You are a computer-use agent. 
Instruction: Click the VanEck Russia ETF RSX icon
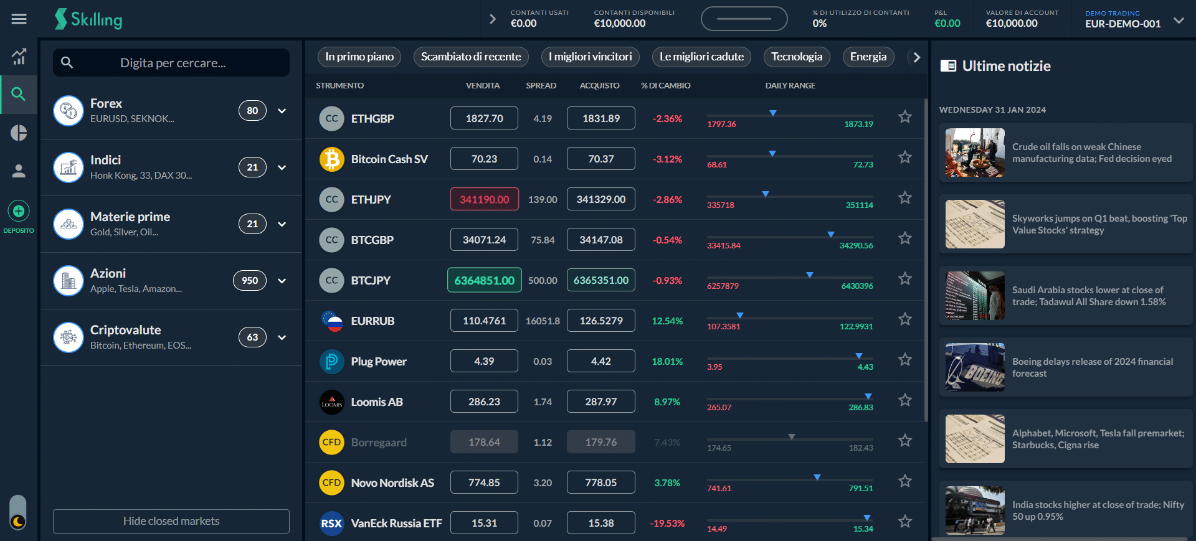coord(332,523)
